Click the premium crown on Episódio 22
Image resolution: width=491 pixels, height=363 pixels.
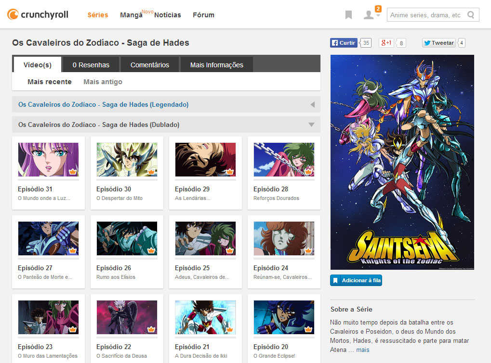tap(151, 329)
